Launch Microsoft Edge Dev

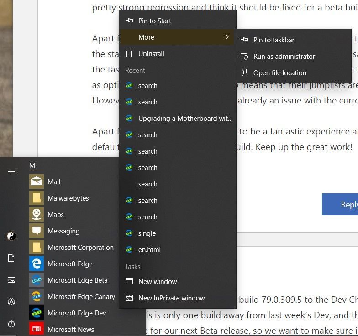[x=73, y=313]
